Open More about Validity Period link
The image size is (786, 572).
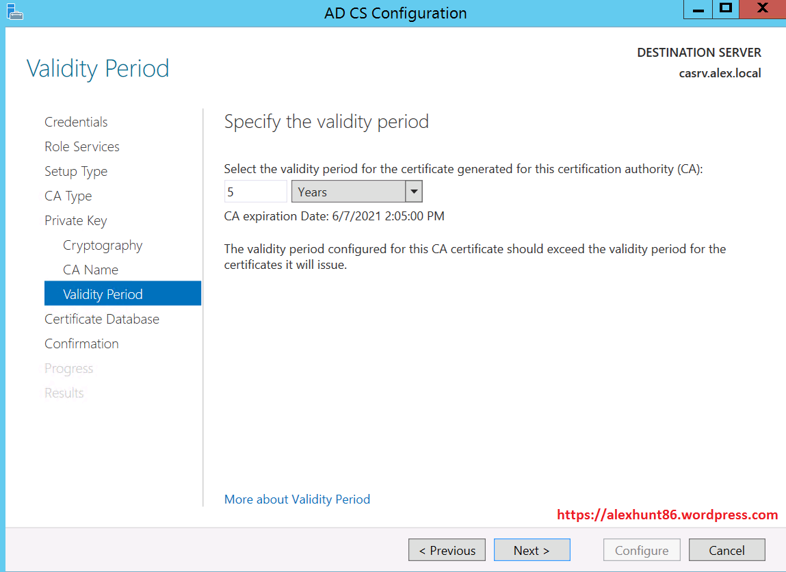point(297,499)
